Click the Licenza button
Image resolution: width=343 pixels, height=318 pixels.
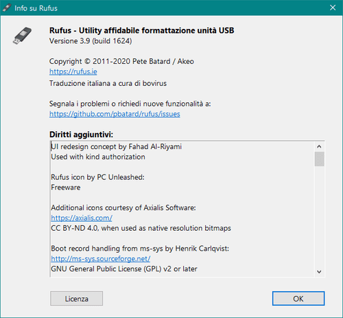76,299
